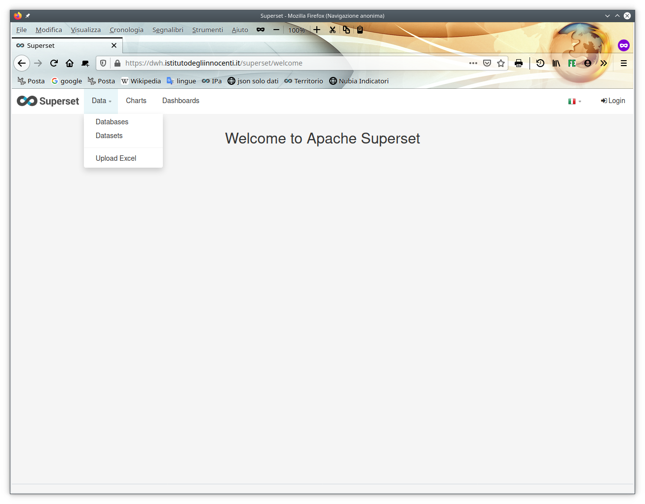Choose Upload Excel in the dropdown
The height and width of the screenshot is (504, 645).
click(116, 158)
